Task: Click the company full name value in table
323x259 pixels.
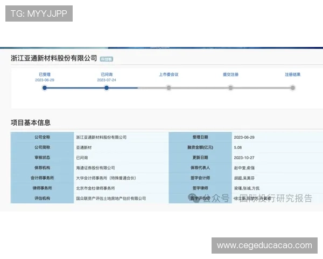Action: 101,138
